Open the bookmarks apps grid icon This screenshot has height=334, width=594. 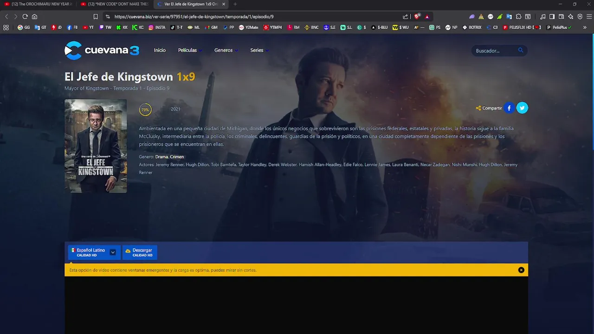coord(6,27)
